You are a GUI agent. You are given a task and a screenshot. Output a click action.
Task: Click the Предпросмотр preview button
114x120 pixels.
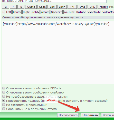click(x=68, y=115)
